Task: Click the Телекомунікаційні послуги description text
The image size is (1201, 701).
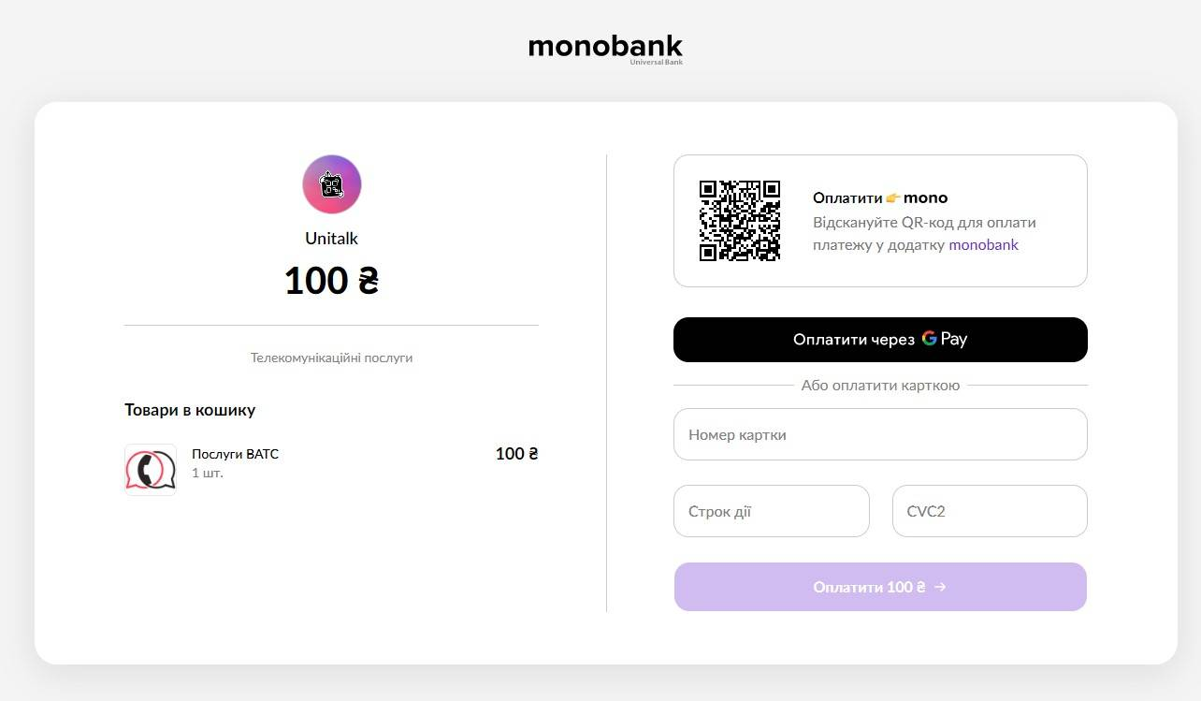Action: pos(331,358)
